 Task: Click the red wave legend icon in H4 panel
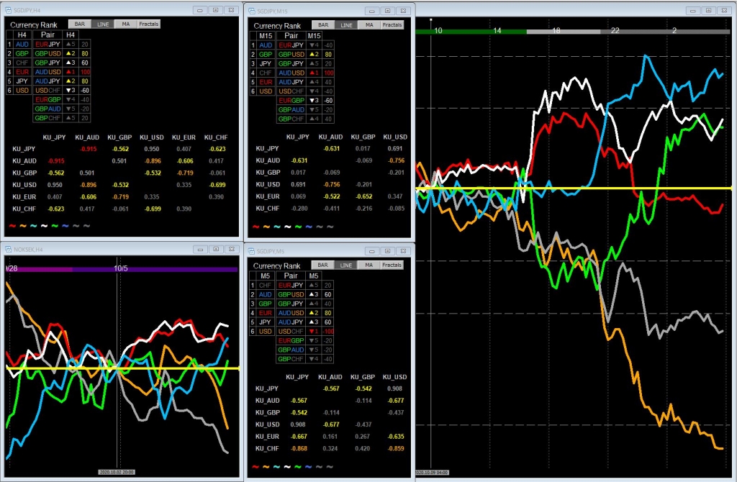[x=12, y=224]
